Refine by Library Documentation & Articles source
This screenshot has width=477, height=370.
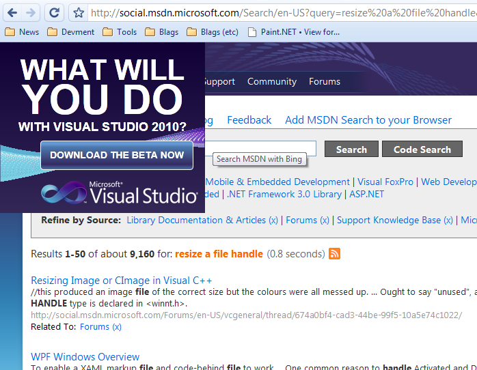(x=196, y=220)
